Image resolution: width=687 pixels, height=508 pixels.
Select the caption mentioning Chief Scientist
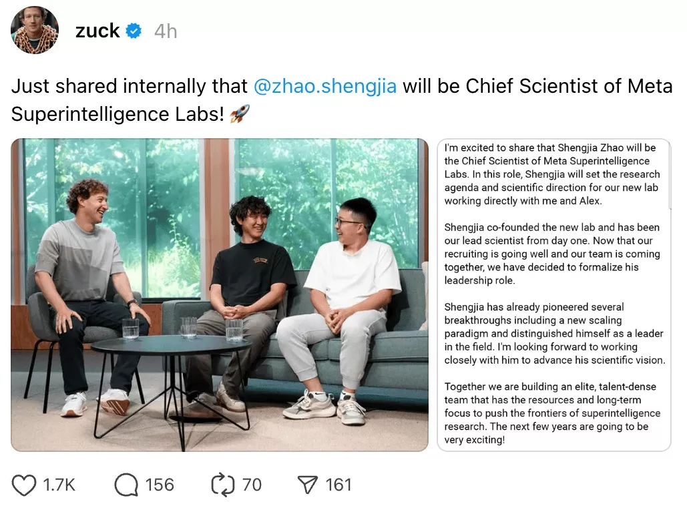point(267,100)
